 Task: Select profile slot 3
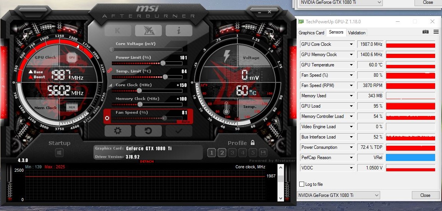pos(232,153)
